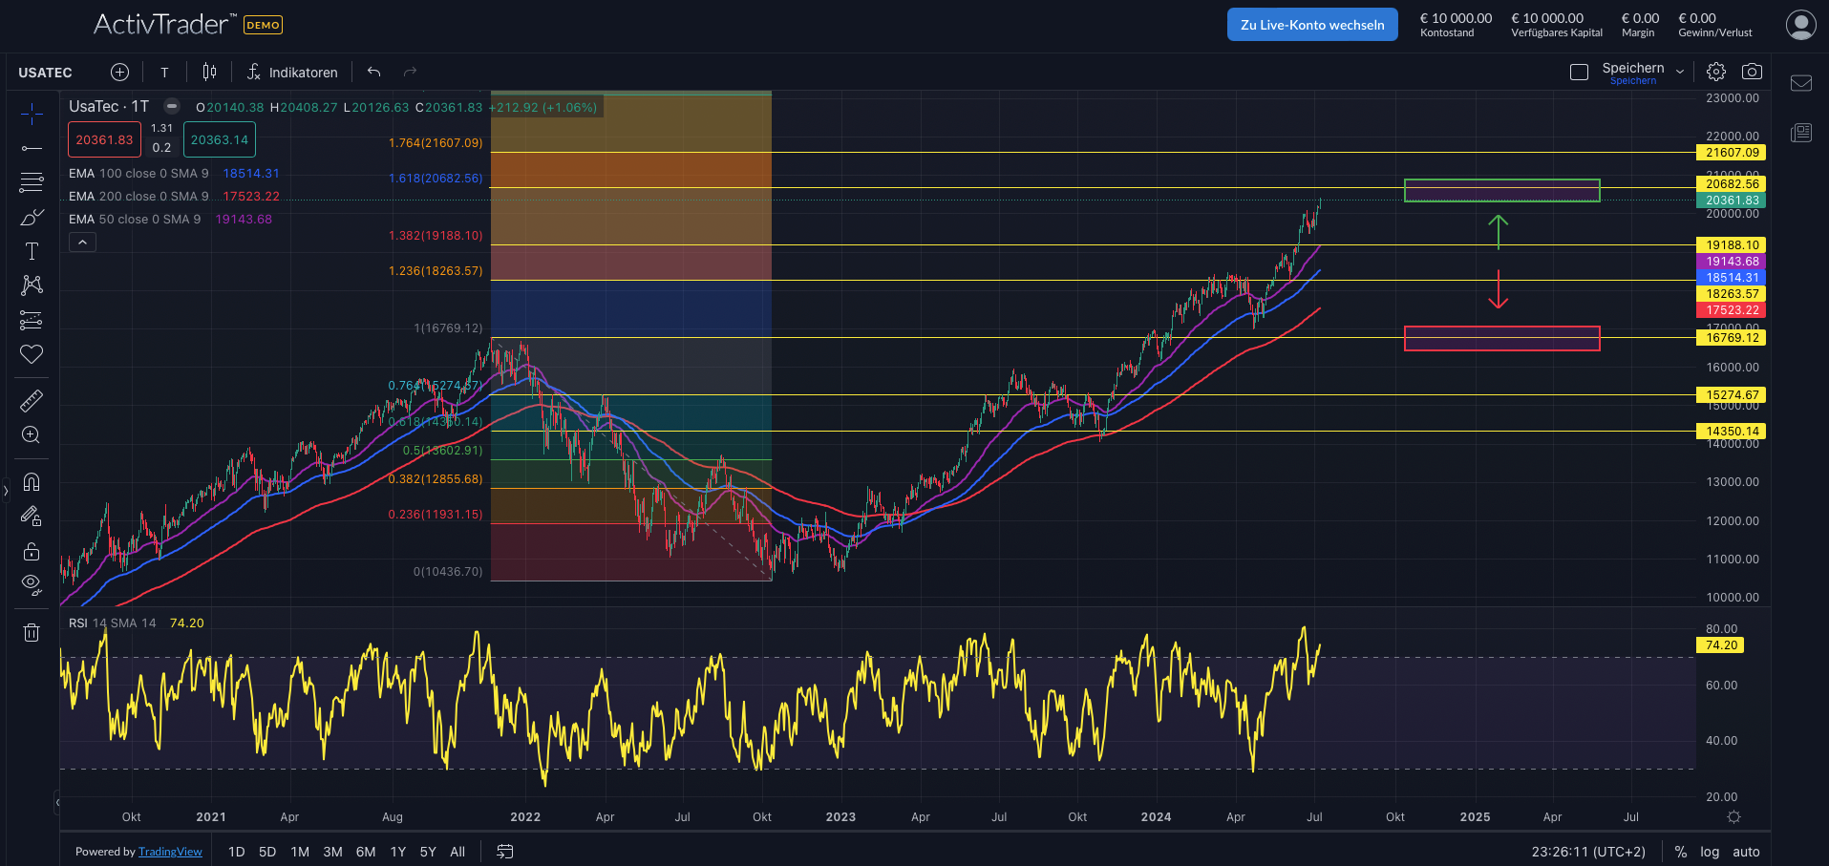Select the brush drawing tool

(32, 216)
